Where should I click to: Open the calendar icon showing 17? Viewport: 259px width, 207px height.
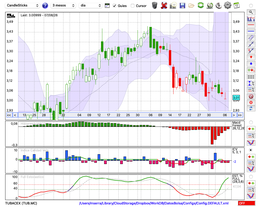click(x=236, y=5)
